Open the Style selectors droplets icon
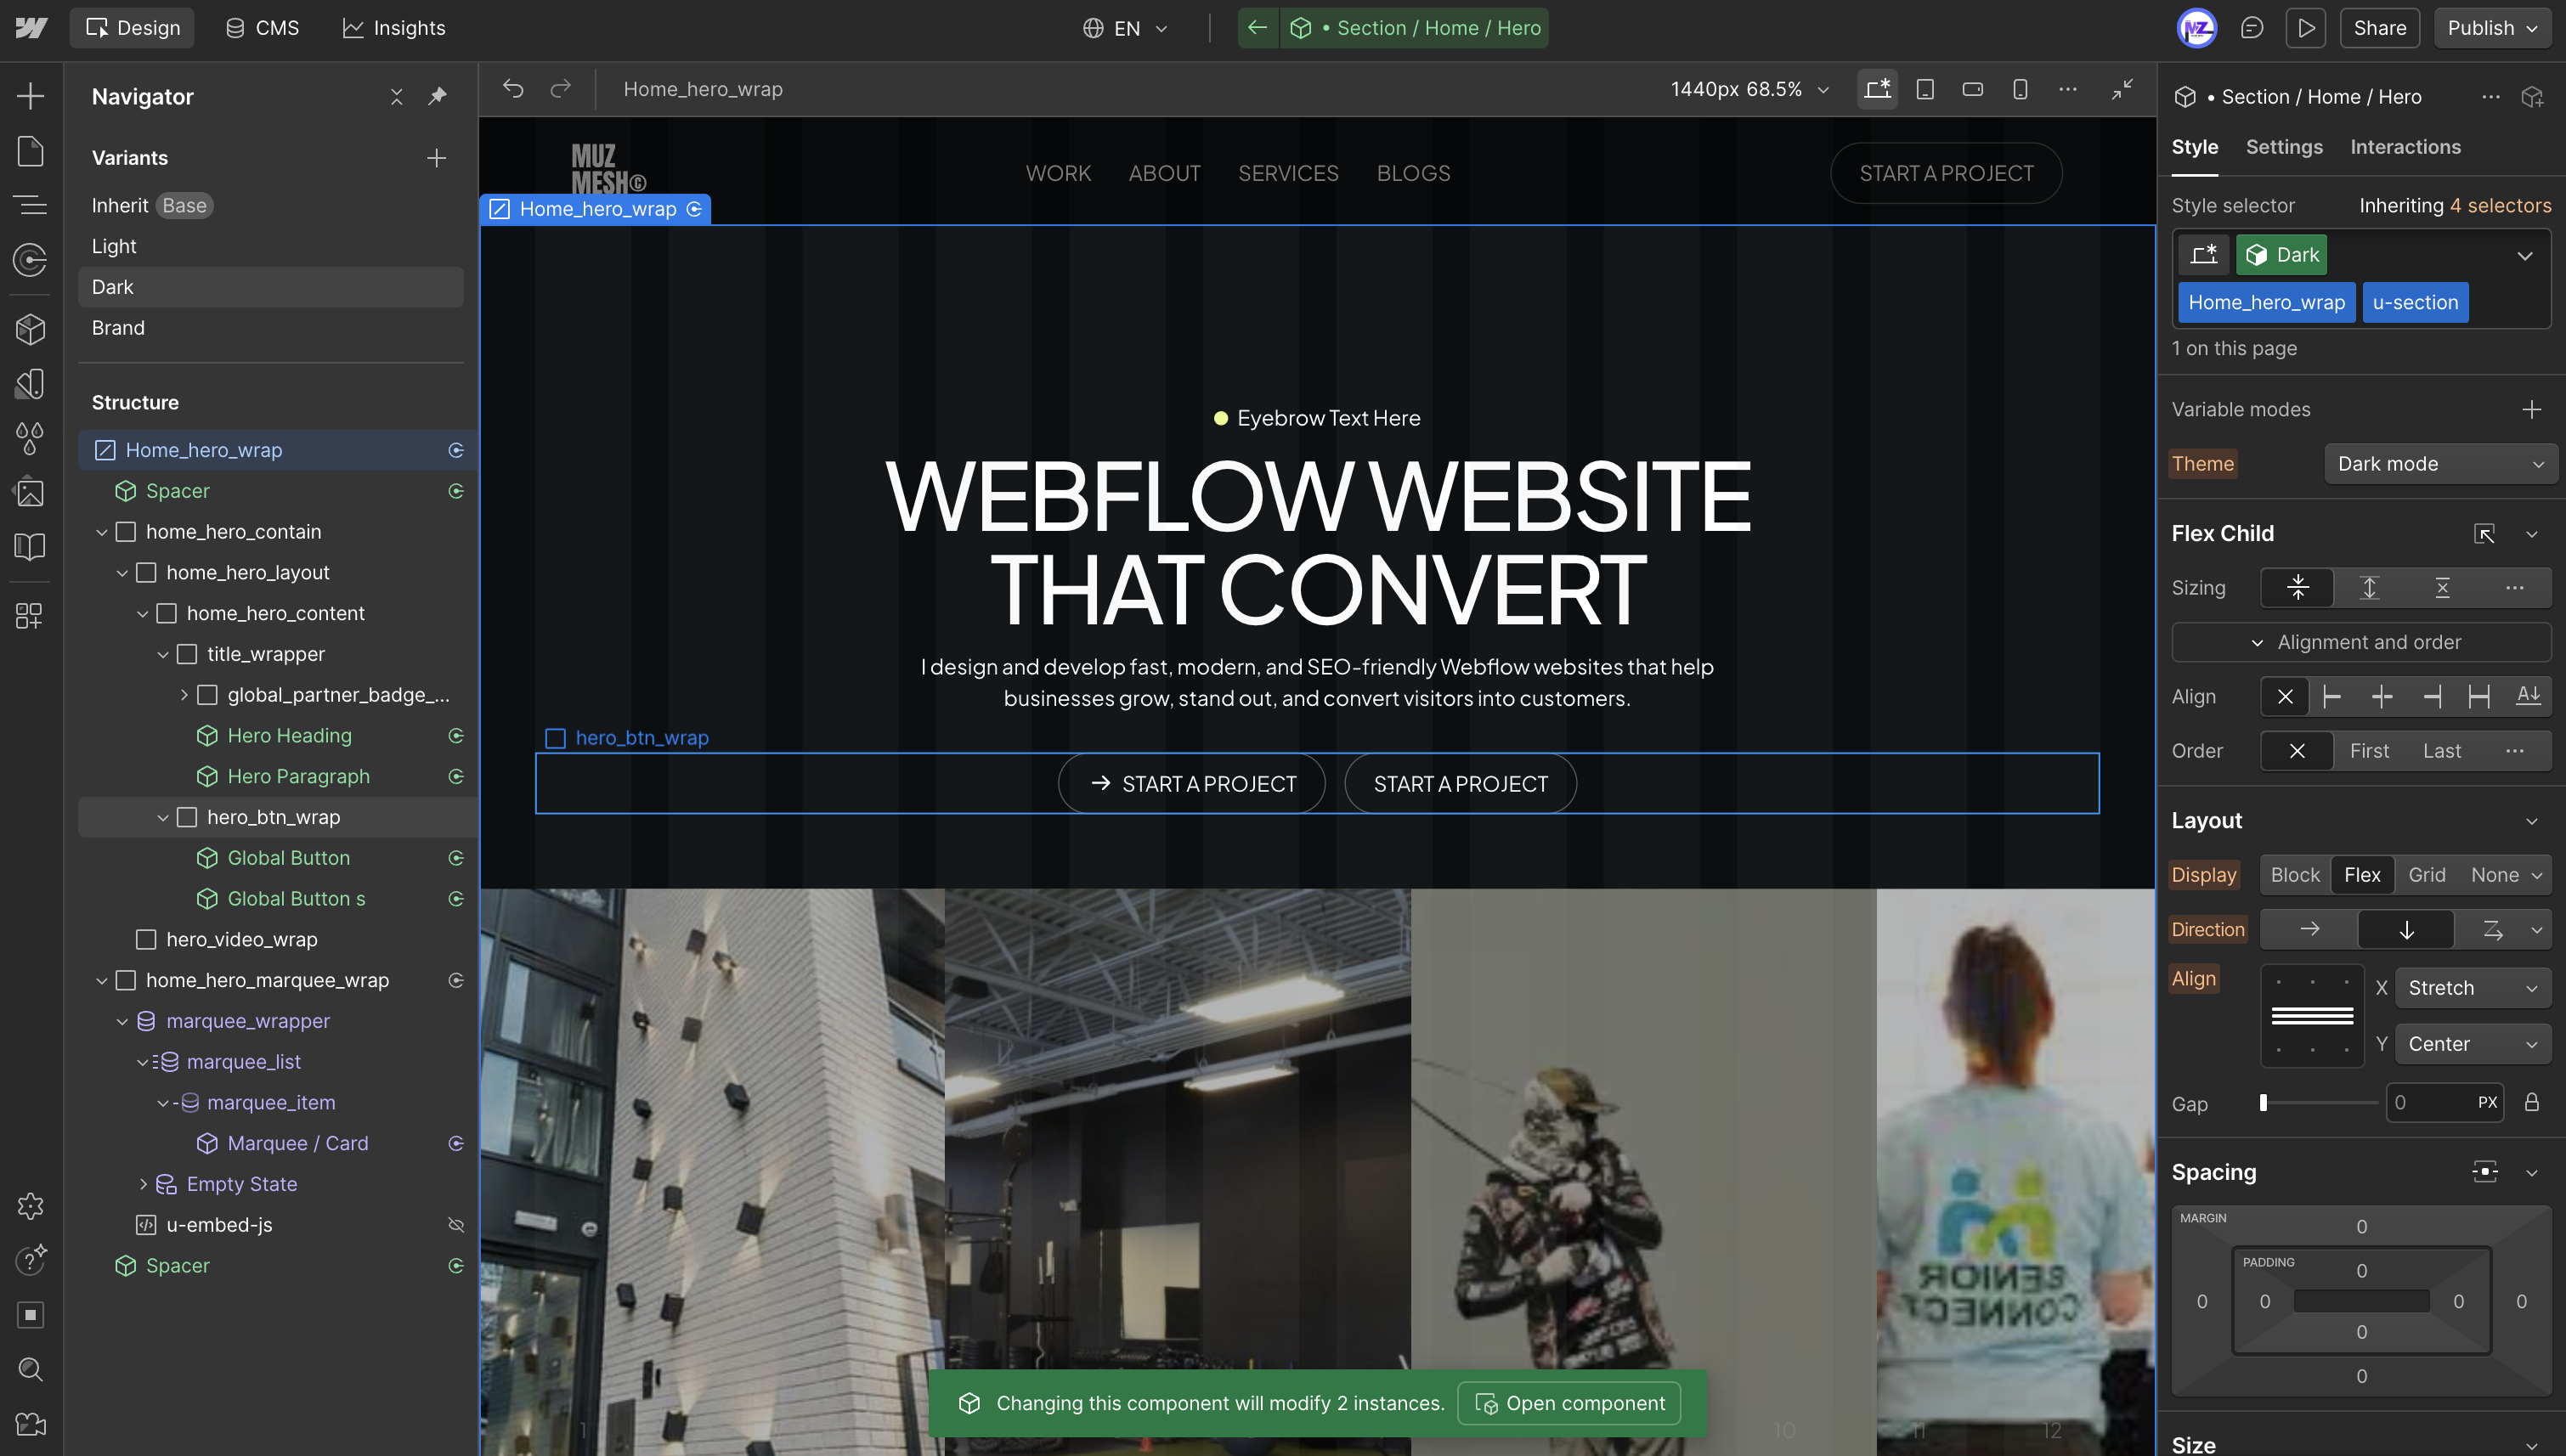 (x=30, y=438)
